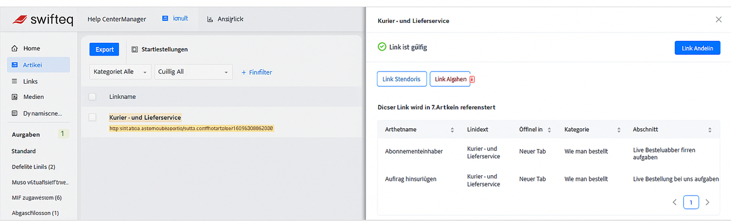Click the Aurgaben section heading

coord(26,134)
